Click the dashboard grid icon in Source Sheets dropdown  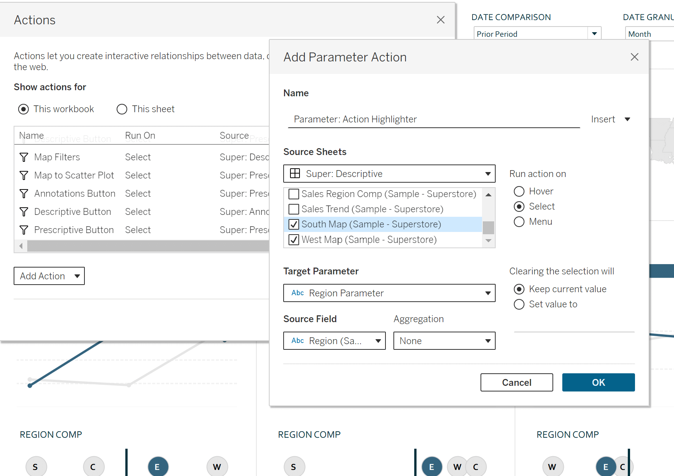coord(295,174)
